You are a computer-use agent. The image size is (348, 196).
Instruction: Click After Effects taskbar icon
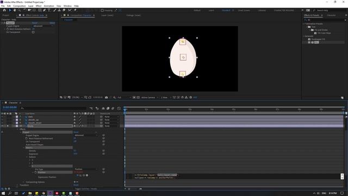(x=50, y=193)
